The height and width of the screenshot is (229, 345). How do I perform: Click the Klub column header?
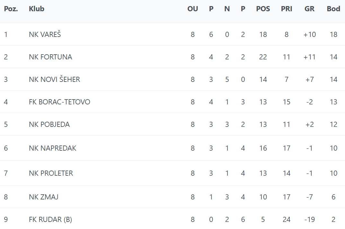[x=37, y=9]
